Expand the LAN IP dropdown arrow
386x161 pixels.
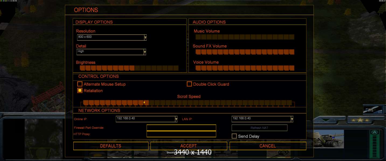tap(292, 119)
